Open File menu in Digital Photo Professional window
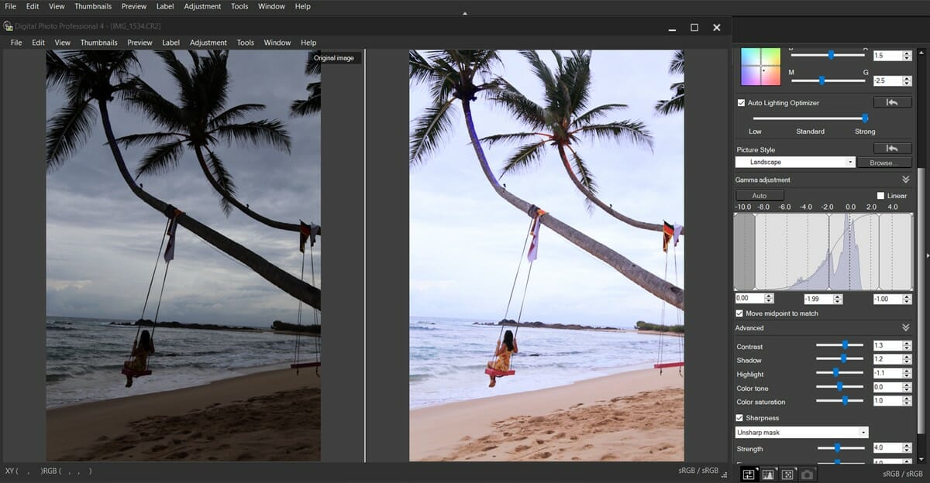The width and height of the screenshot is (930, 483). click(16, 43)
